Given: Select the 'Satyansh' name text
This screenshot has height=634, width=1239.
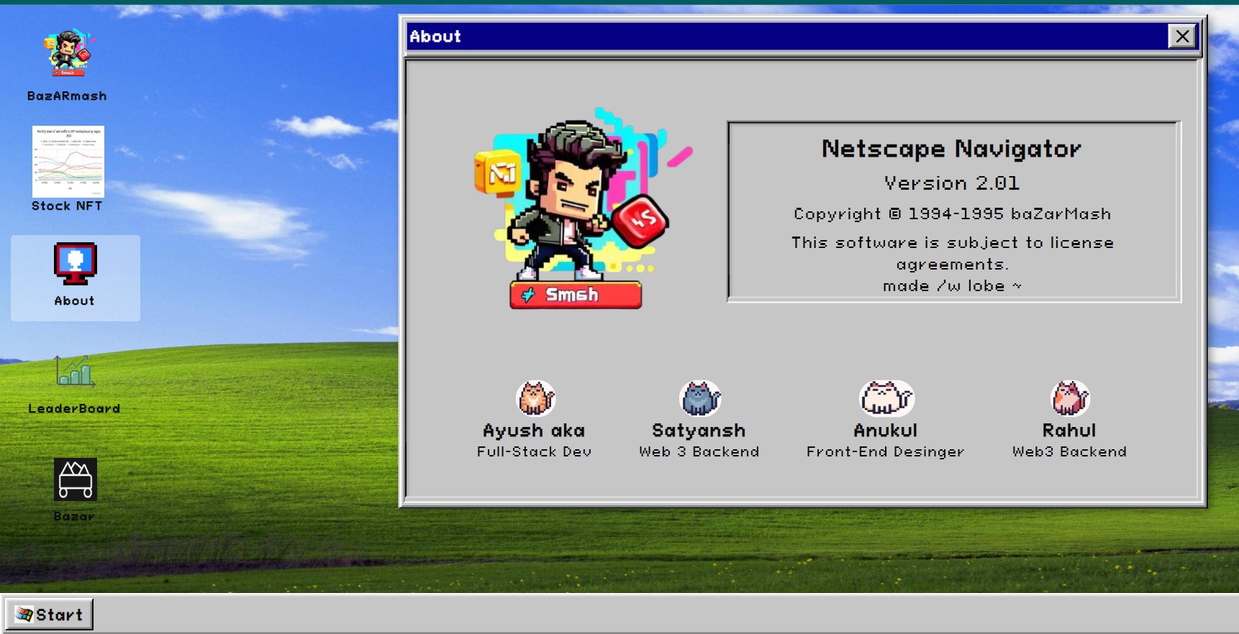Looking at the screenshot, I should coord(699,431).
